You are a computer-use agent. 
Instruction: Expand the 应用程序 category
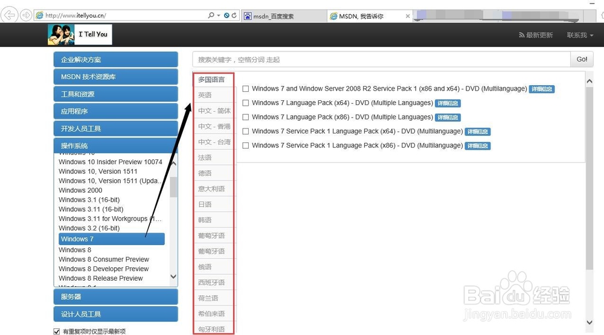point(115,111)
